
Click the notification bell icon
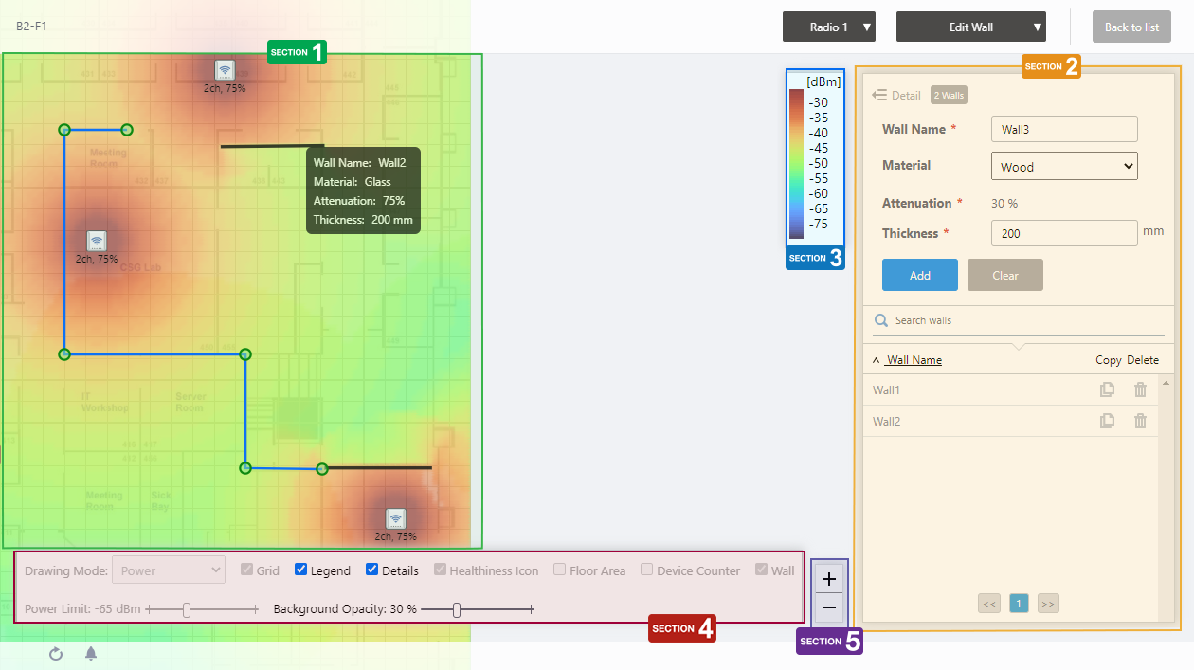point(91,654)
